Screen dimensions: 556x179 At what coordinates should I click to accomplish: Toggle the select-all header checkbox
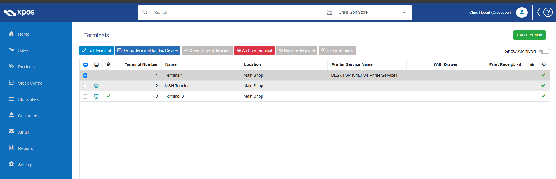click(86, 65)
